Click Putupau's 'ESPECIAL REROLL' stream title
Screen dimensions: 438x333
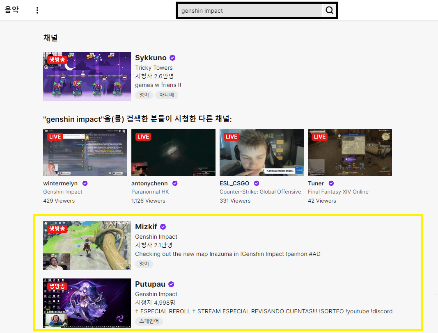tap(264, 312)
